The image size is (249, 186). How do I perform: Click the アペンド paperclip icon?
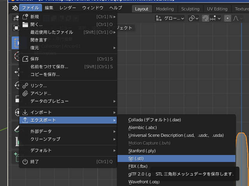pyautogui.click(x=25, y=93)
